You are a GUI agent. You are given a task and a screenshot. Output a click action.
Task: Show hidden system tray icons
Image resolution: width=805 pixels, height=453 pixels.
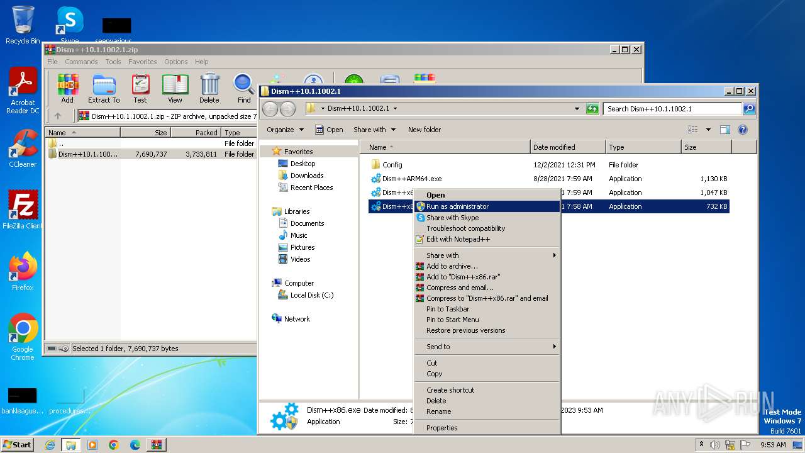click(701, 445)
